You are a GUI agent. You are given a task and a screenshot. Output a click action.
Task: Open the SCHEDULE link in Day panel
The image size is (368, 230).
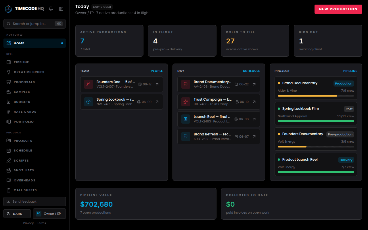pos(251,71)
